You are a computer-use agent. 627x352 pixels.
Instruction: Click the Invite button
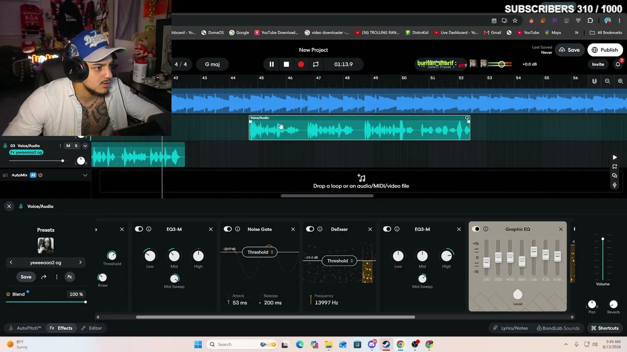pyautogui.click(x=598, y=64)
